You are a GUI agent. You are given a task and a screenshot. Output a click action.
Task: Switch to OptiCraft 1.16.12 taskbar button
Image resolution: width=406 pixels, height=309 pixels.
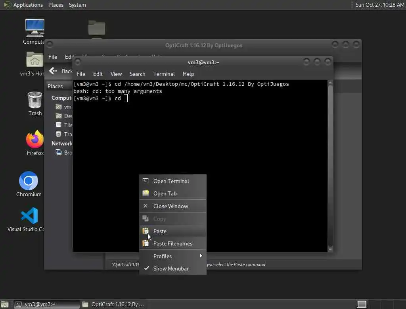pos(113,304)
